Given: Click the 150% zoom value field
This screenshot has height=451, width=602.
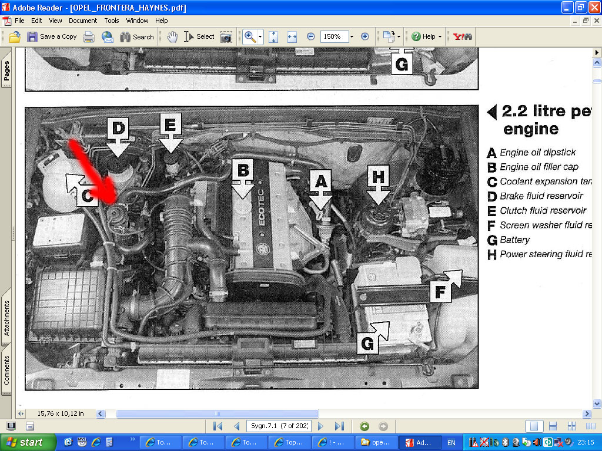Looking at the screenshot, I should click(334, 37).
